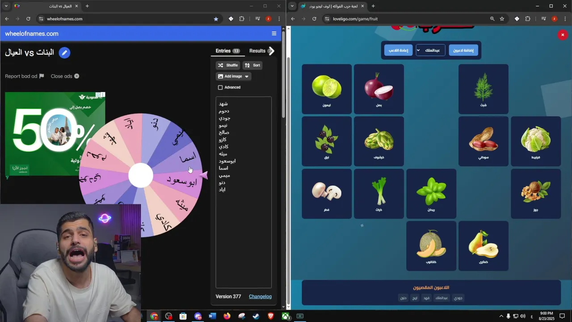Open the wheelofnames hamburger menu
This screenshot has height=322, width=572.
click(x=274, y=34)
